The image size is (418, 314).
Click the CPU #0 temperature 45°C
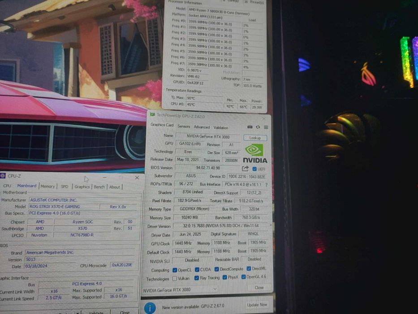pos(204,105)
